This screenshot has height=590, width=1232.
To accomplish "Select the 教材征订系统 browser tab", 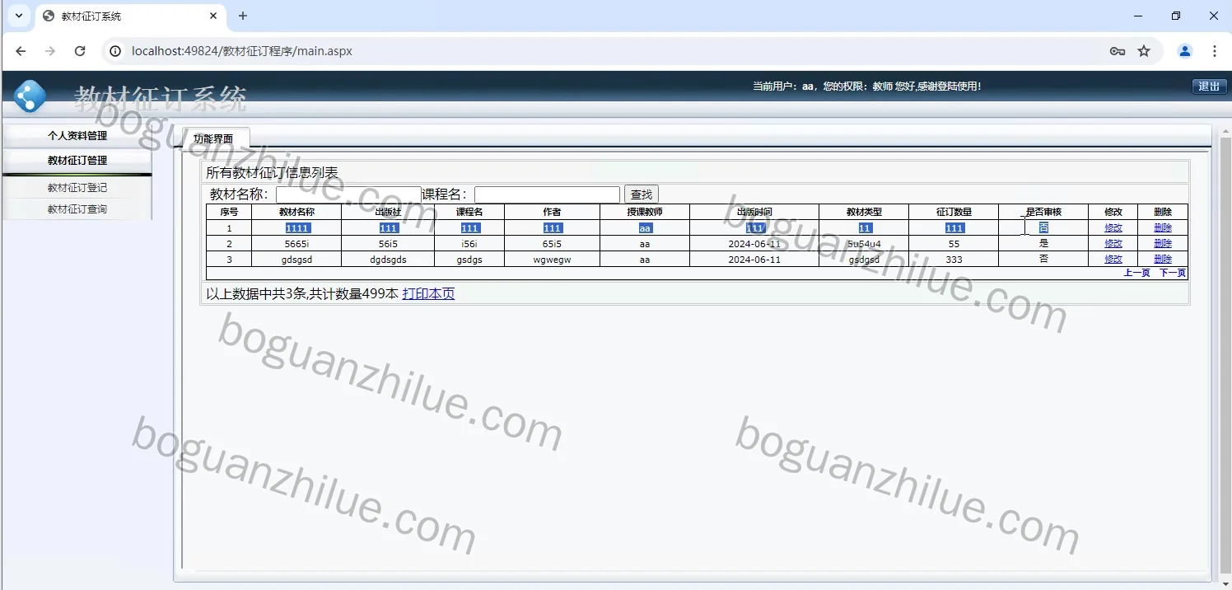I will click(x=130, y=16).
